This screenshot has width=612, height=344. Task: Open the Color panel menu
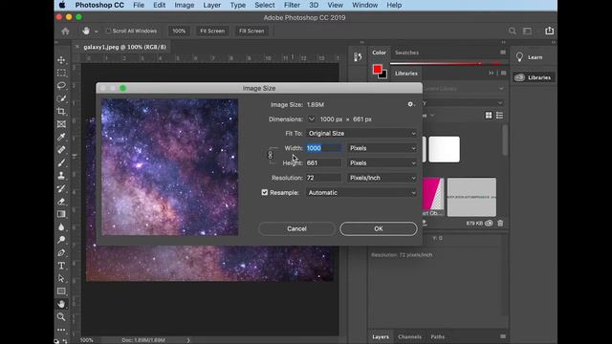tap(503, 53)
